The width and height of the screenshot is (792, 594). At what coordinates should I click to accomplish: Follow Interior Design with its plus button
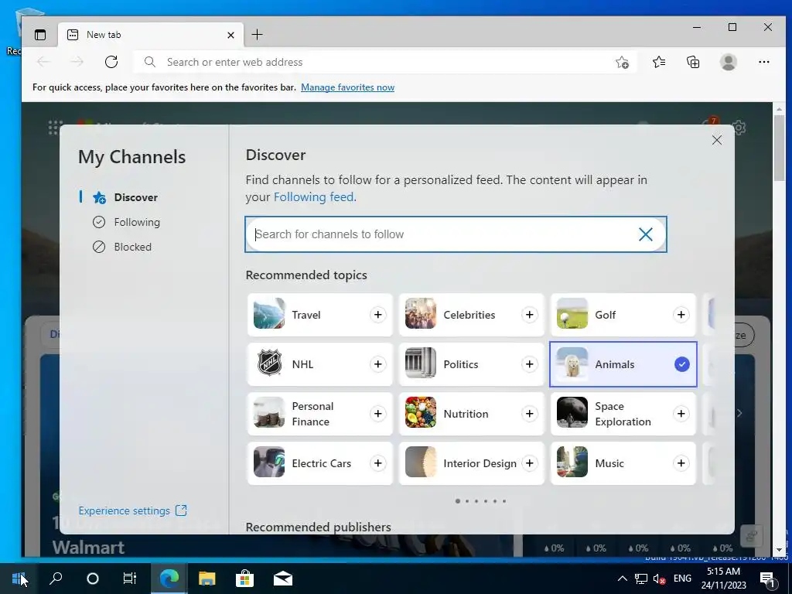[x=529, y=463]
